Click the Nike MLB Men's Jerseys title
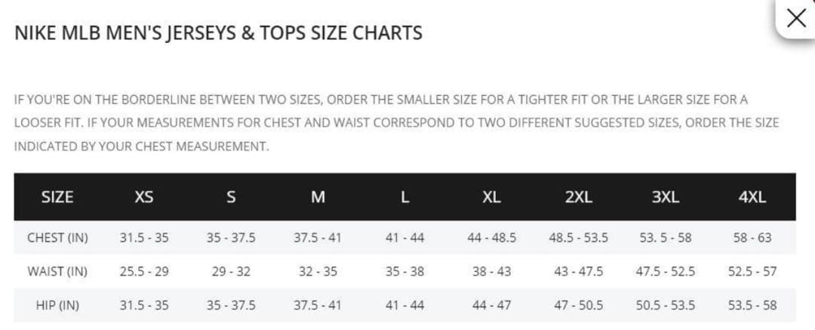The image size is (815, 330). (218, 33)
